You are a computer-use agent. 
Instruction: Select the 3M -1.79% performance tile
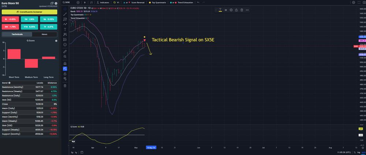click(10, 27)
